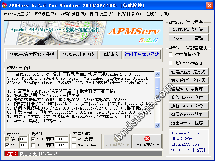Click line 8 APMServ集成了以下软件：
Viewport: 215px width, 161px height.
34,121
